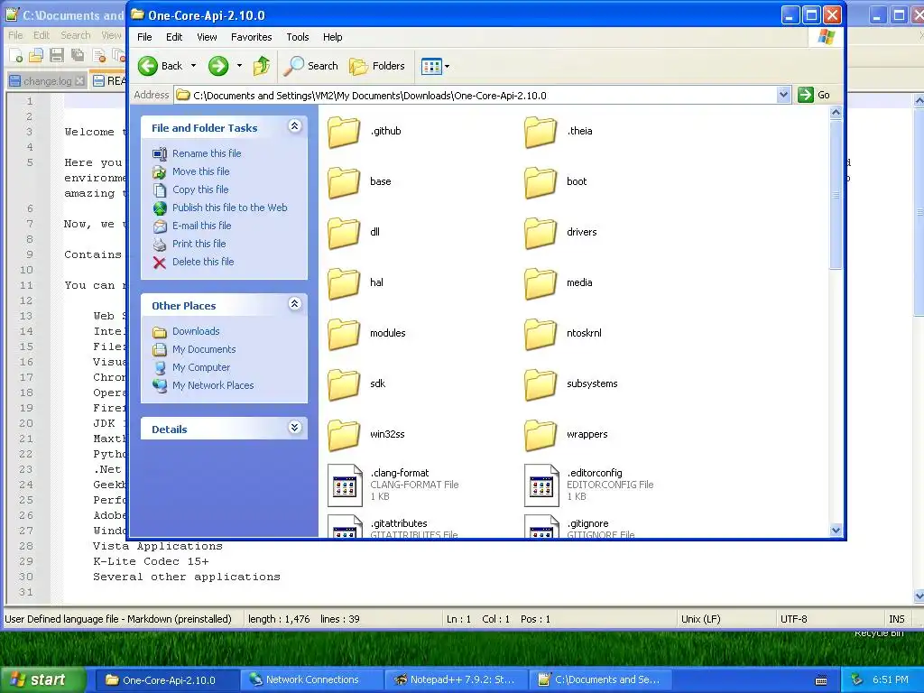Click Publish this file to the Web

click(229, 208)
